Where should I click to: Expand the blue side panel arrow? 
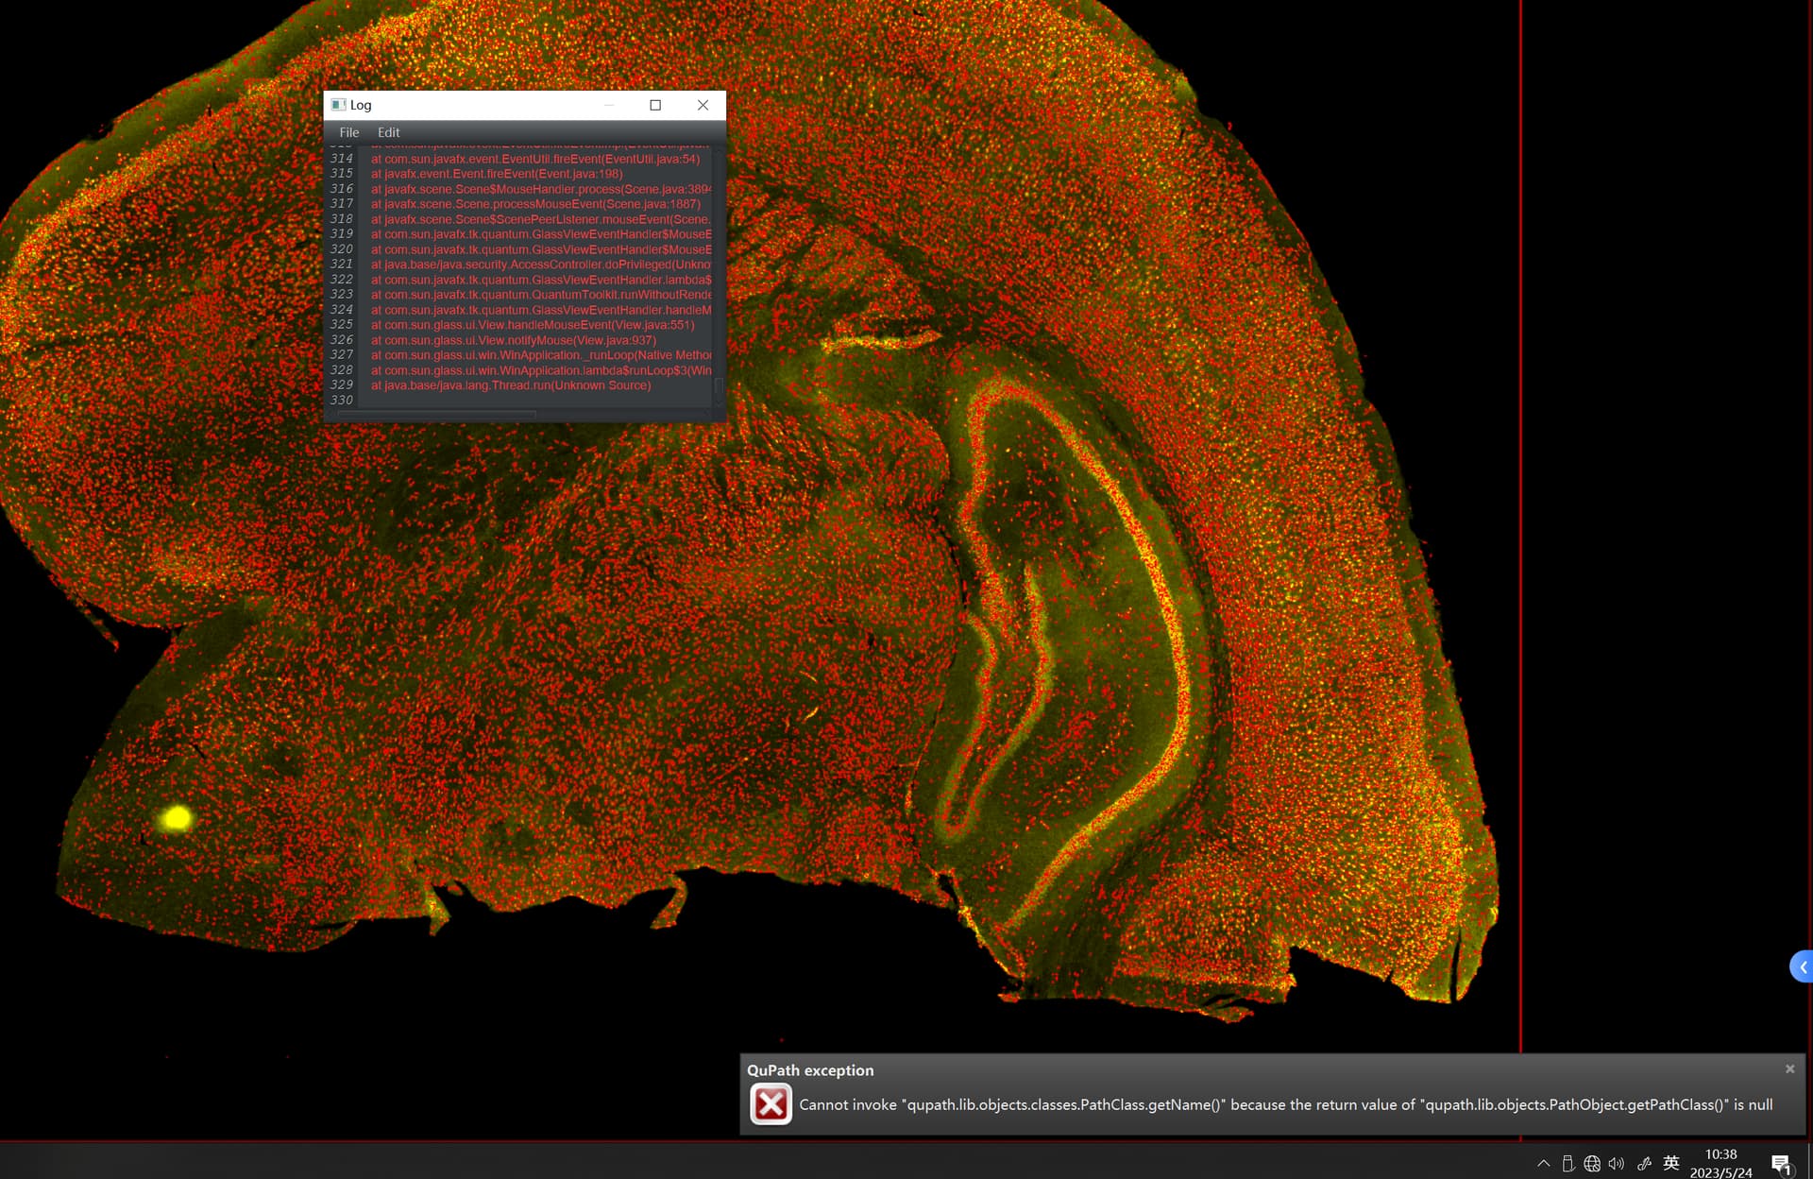pyautogui.click(x=1802, y=966)
